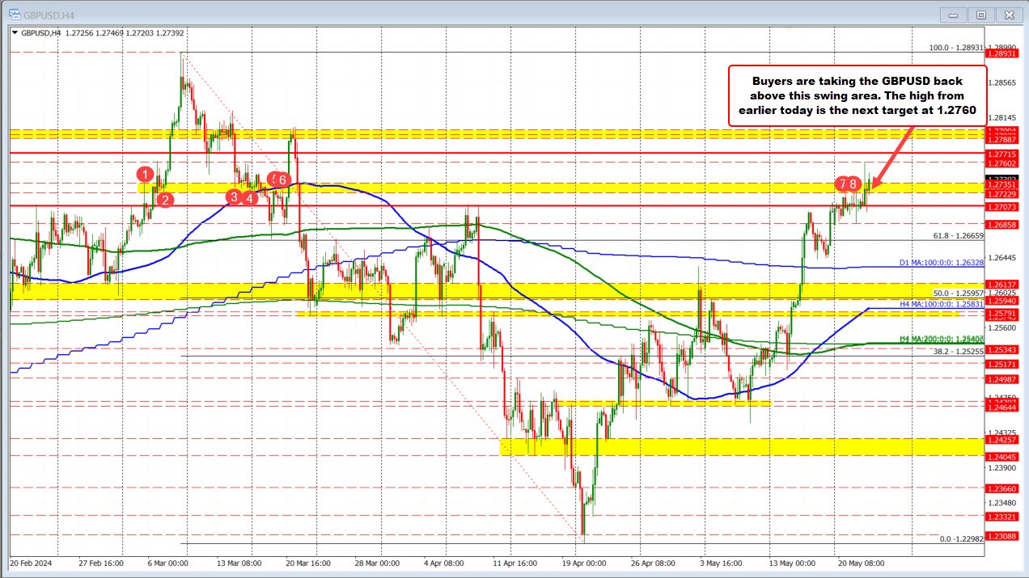Screen dimensions: 1029x578
Task: Click the 4 Apr 08:00 time axis label
Action: 443,563
